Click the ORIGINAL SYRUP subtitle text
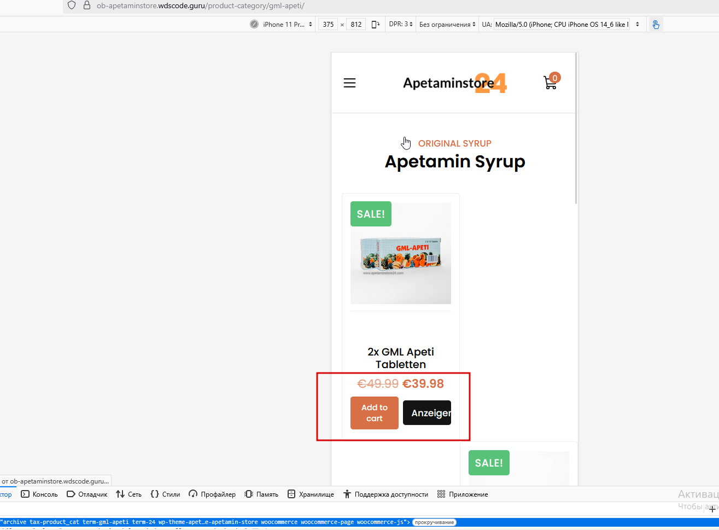719x530 pixels. [x=455, y=143]
